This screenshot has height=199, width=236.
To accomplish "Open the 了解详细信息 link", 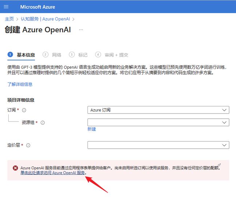I will (20, 84).
